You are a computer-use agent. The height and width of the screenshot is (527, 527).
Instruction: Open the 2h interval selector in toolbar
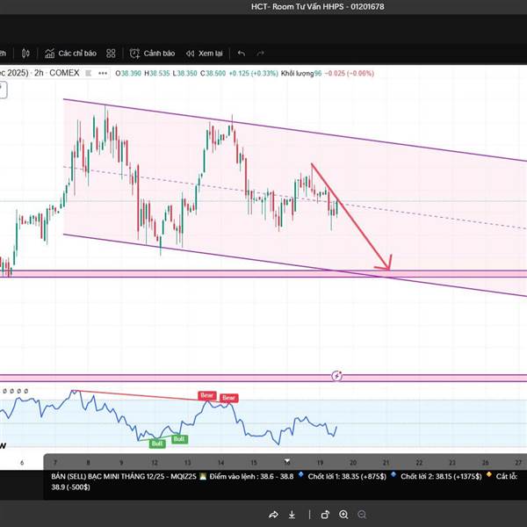pyautogui.click(x=3, y=54)
